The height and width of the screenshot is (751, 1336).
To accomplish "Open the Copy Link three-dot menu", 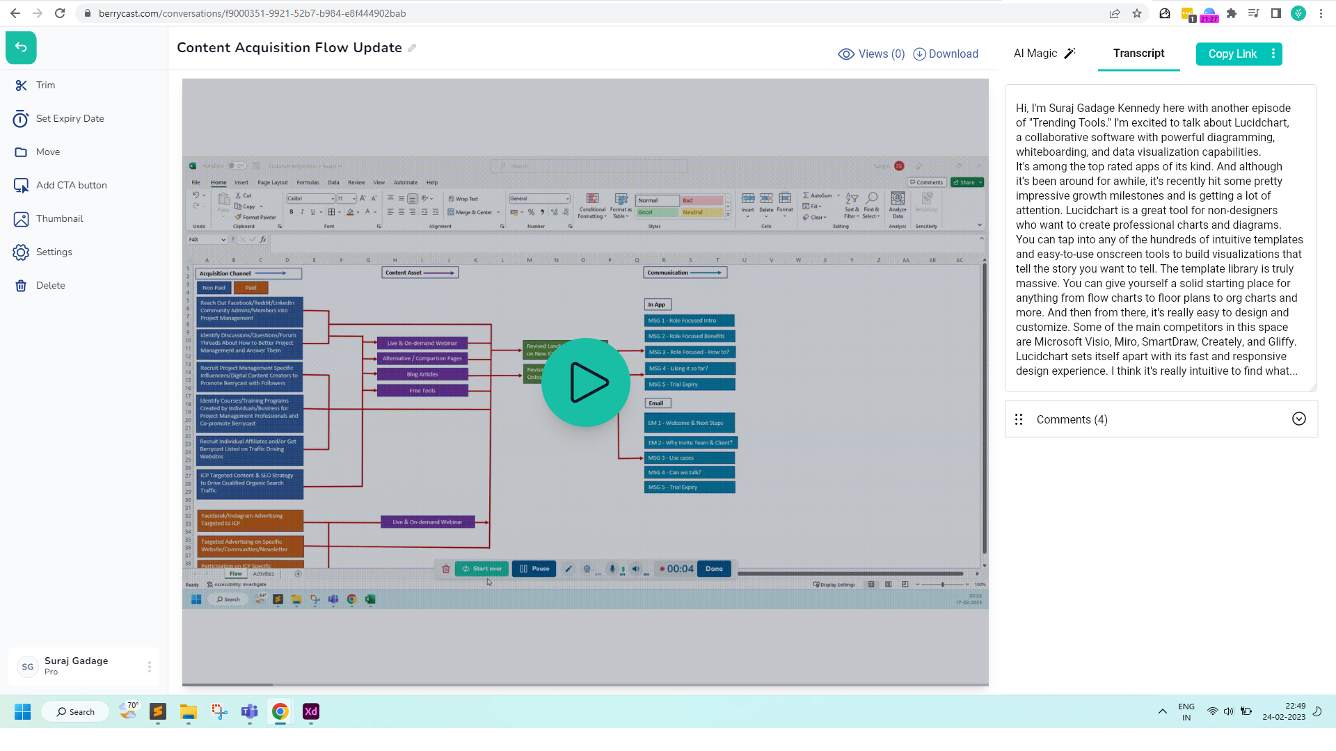I will tap(1273, 54).
